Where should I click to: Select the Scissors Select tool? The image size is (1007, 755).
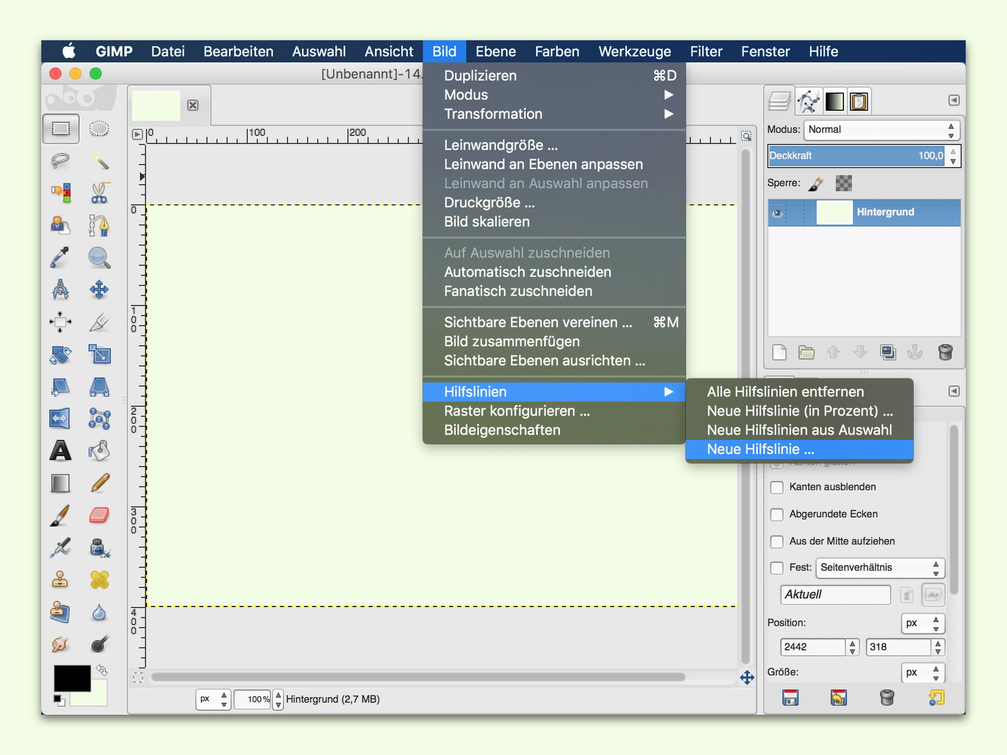pos(99,193)
